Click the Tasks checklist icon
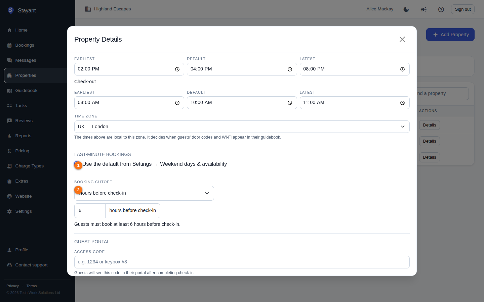 (9, 106)
